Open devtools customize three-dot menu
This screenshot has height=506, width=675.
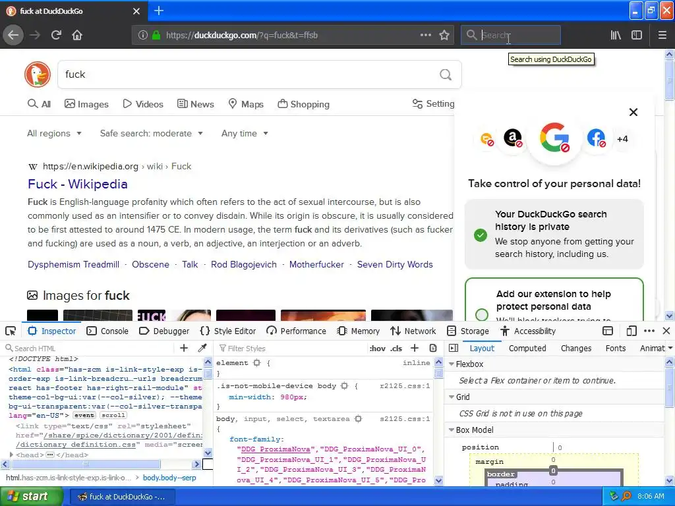click(649, 331)
